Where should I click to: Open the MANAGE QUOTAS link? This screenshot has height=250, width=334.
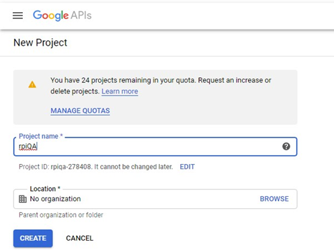[80, 111]
